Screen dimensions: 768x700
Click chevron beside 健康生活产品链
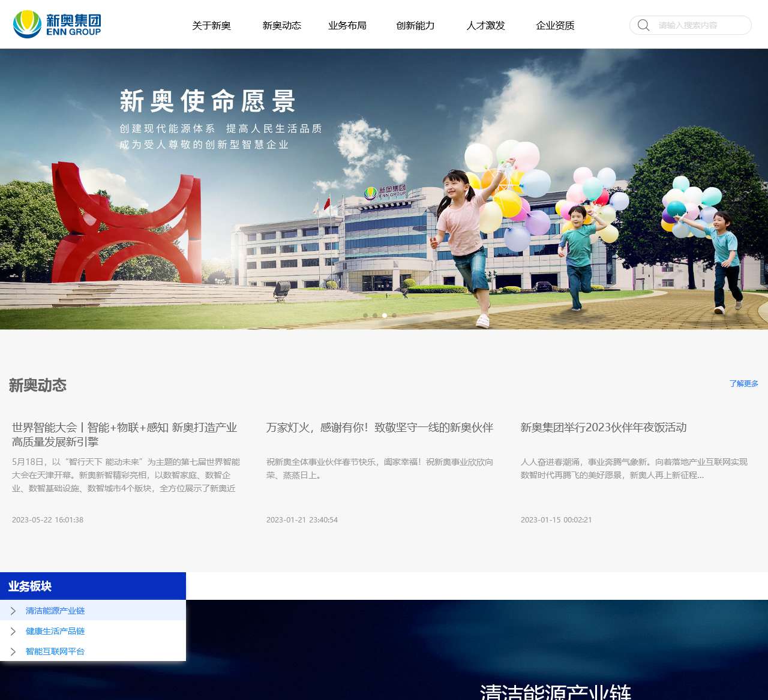tap(13, 631)
